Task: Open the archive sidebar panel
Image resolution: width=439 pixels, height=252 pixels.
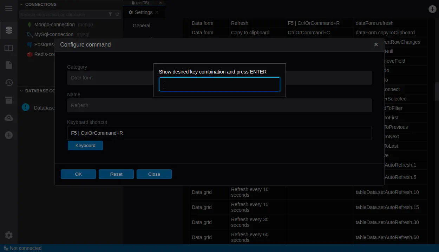Action: coord(9,100)
